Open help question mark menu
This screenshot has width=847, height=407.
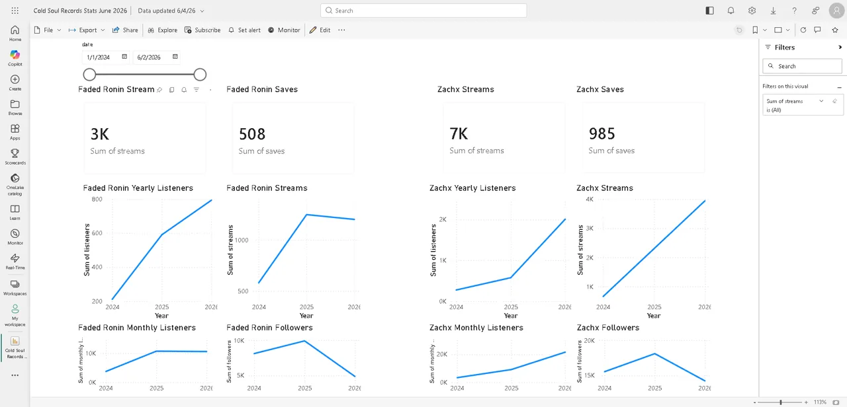794,11
